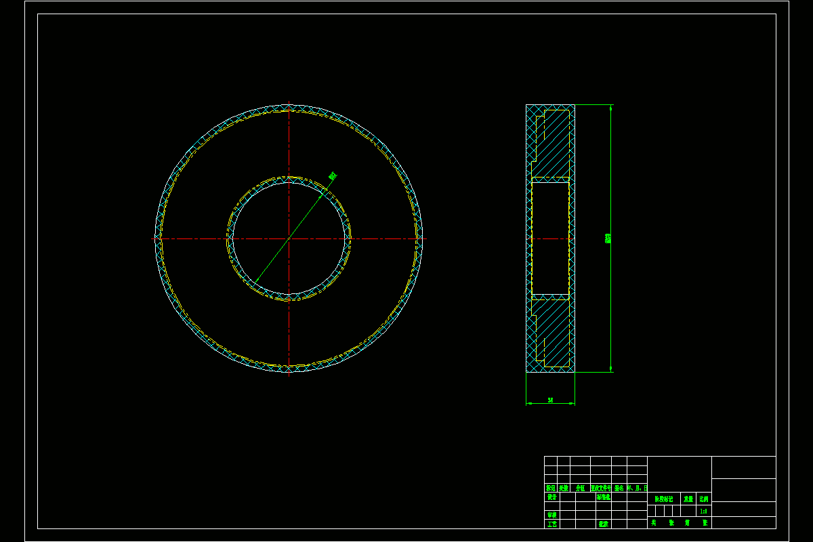Click the 审核 label in the title block
Screen dimensions: 813x542
coord(551,514)
